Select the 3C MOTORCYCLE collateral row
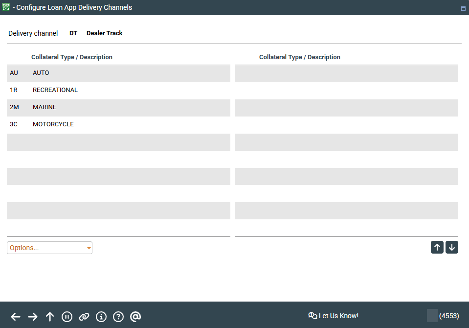The width and height of the screenshot is (469, 328). click(118, 124)
